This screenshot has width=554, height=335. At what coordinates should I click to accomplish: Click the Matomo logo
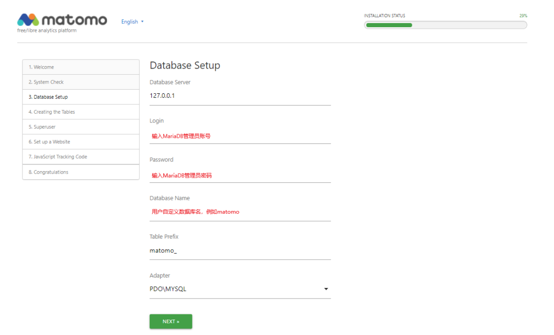click(x=62, y=20)
